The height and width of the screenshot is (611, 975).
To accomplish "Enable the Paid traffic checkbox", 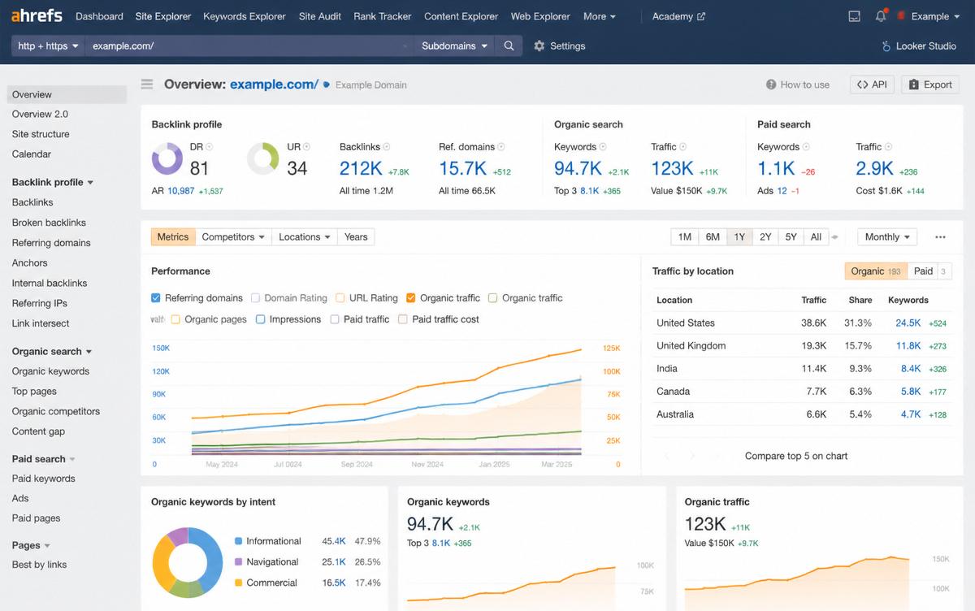I will [335, 319].
